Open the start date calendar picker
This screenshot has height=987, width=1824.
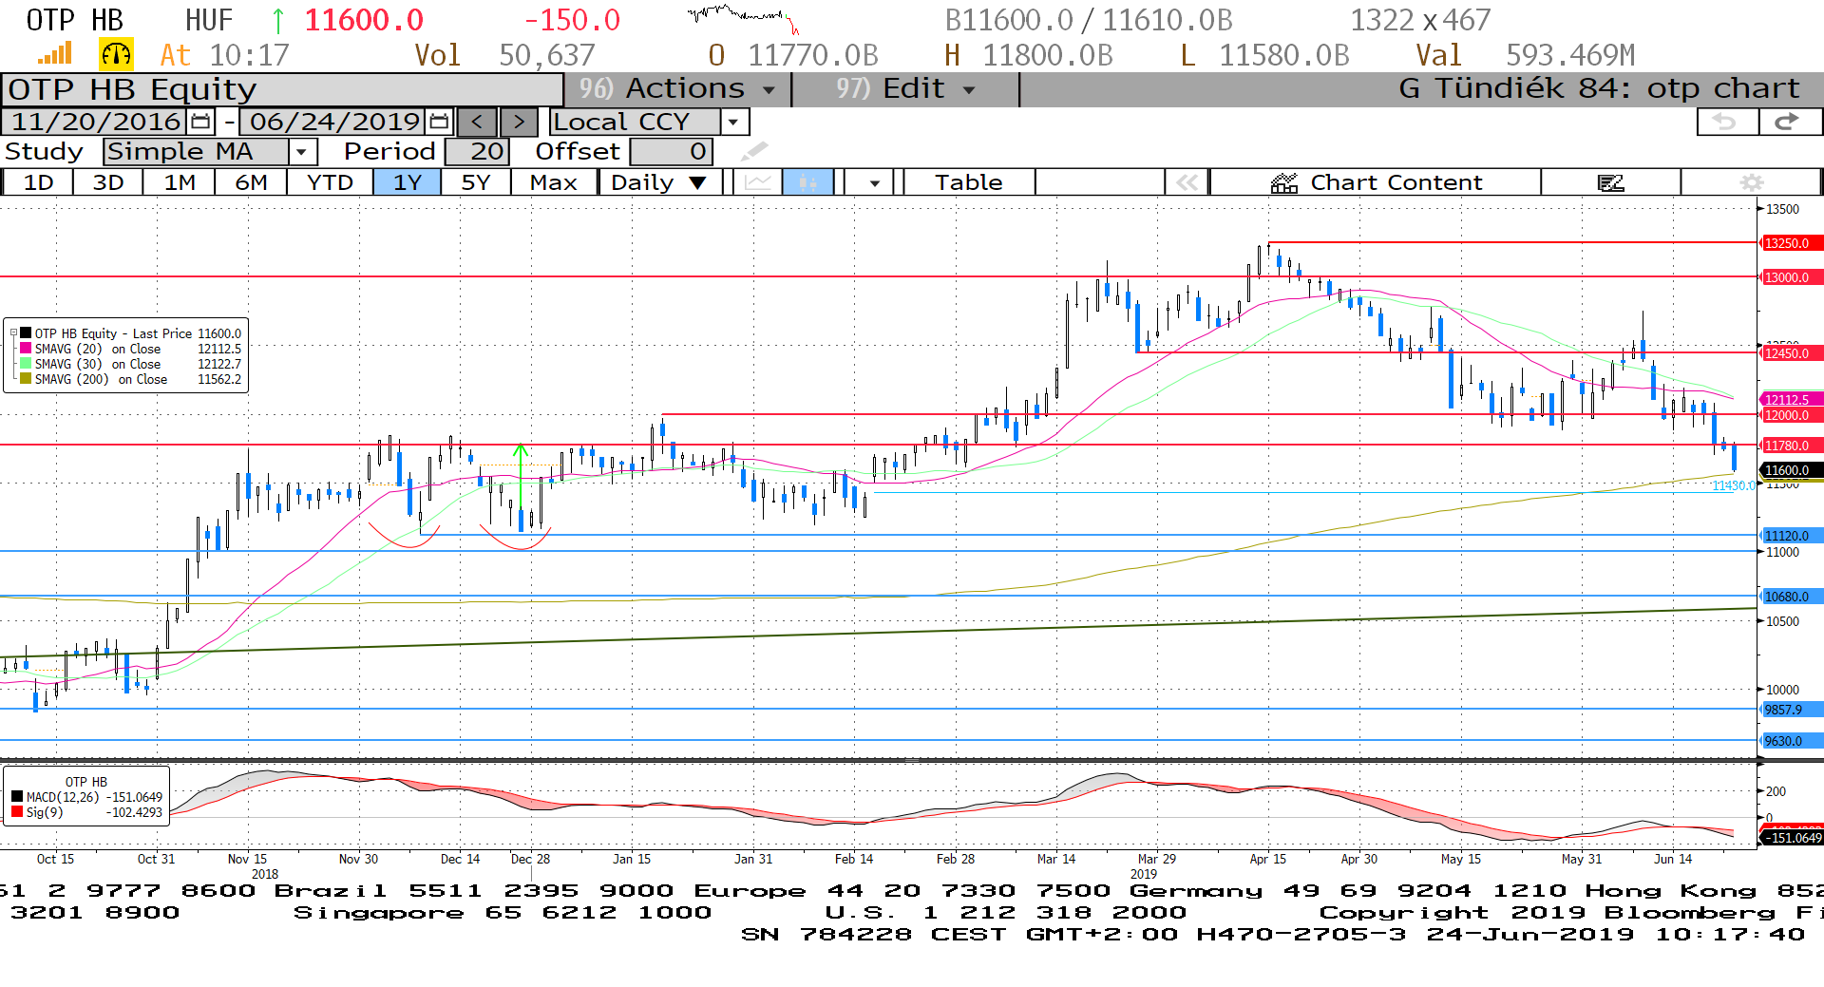pos(200,122)
